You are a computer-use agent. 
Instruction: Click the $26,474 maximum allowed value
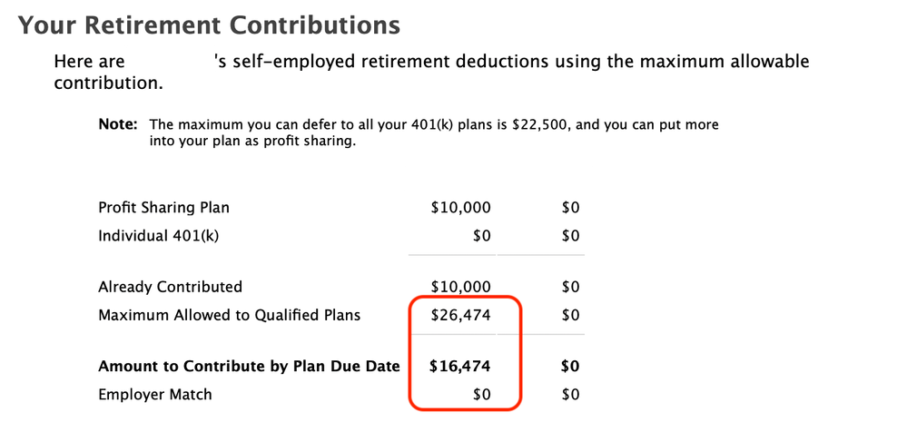tap(460, 316)
